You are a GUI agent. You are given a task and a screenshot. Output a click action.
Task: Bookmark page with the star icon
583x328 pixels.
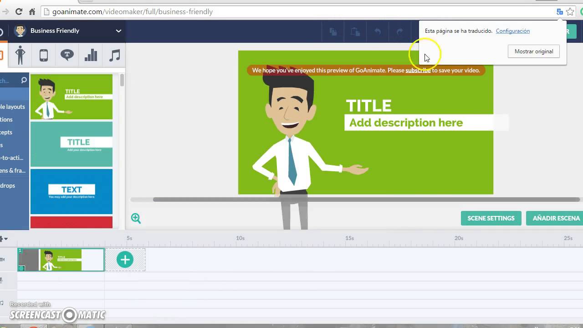click(x=570, y=12)
